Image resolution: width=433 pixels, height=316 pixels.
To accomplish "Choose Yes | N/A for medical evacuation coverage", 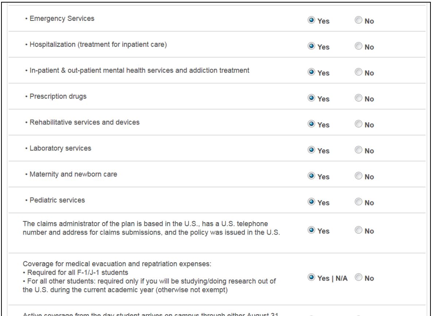I will [x=311, y=277].
